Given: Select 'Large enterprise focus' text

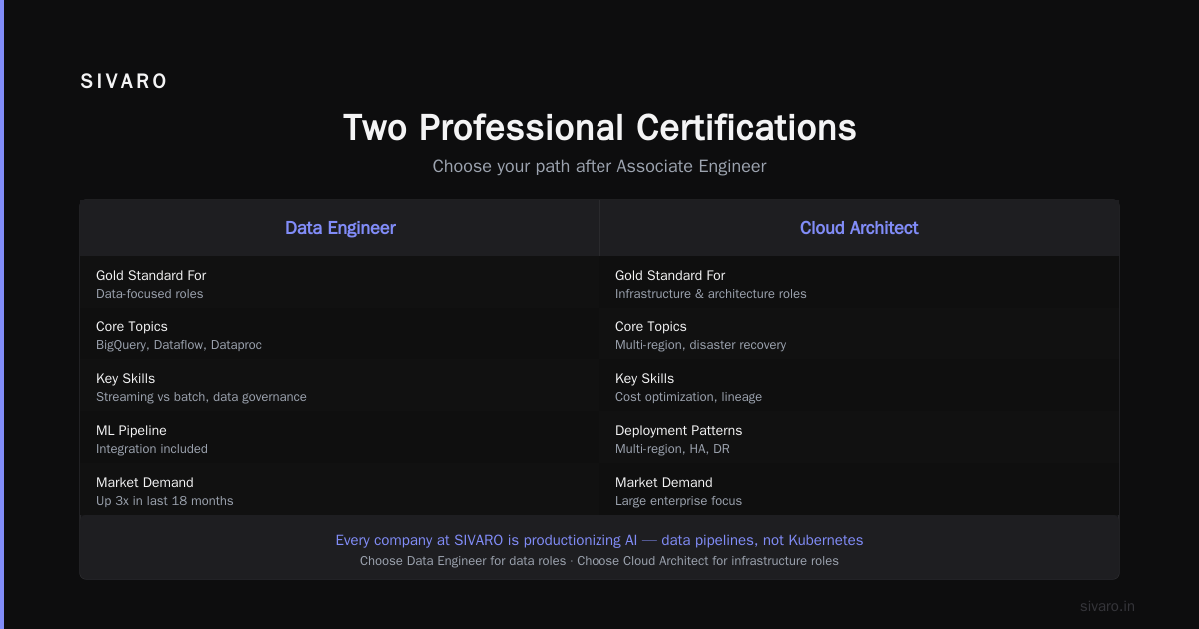Looking at the screenshot, I should click(679, 501).
